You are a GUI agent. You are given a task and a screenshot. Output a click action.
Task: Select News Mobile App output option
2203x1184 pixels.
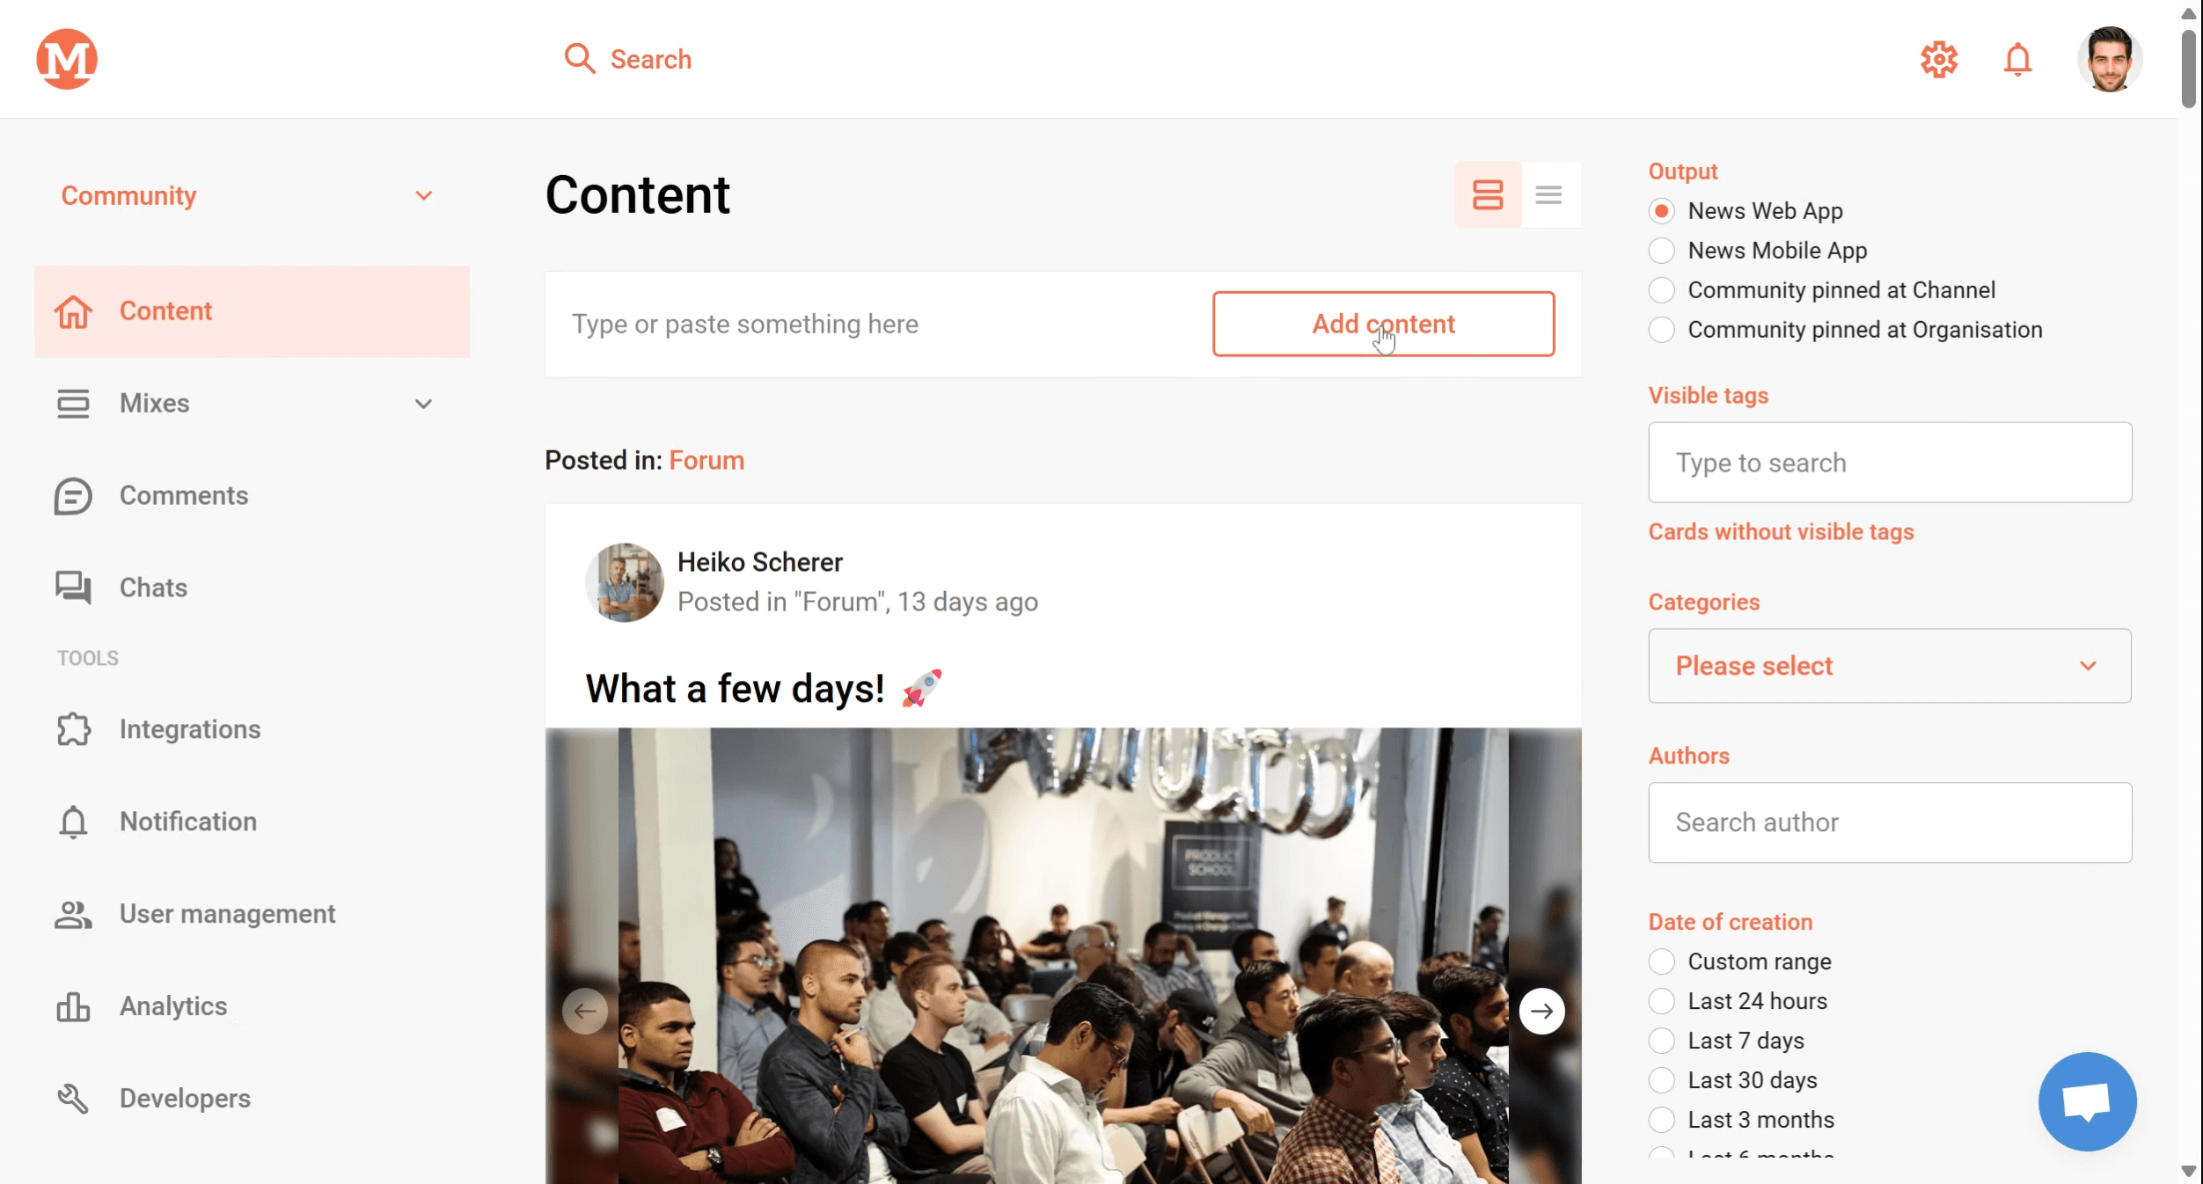tap(1757, 251)
